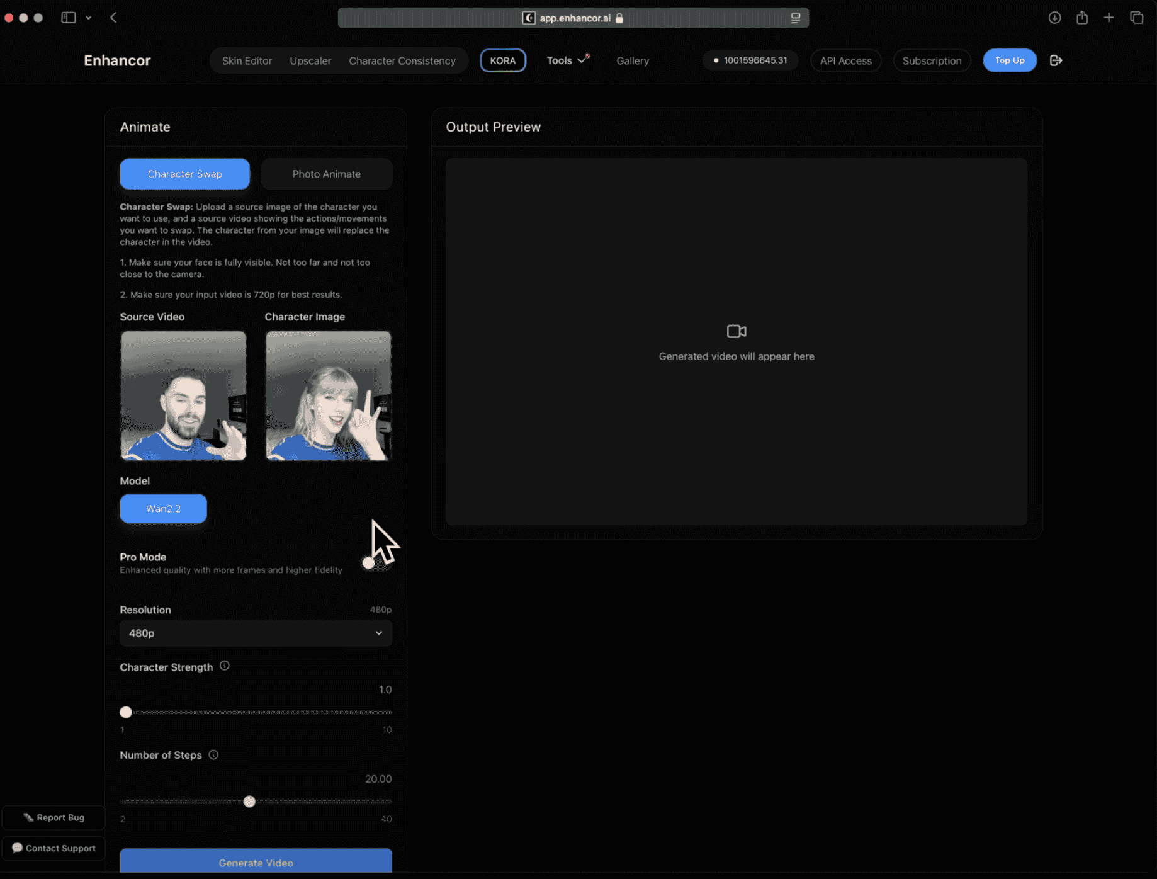Screen dimensions: 1157x879
Task: Click the Safari share icon
Action: pos(1081,18)
